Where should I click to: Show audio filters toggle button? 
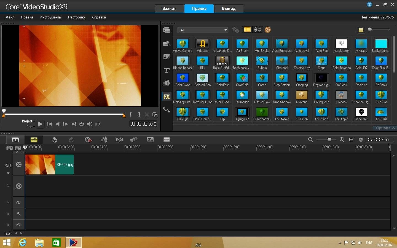point(257,29)
